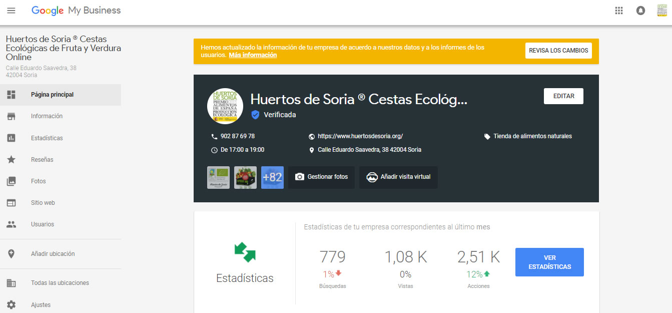Click the Añadir ubicación pin icon
Viewport: 672px width, 313px height.
coord(11,254)
